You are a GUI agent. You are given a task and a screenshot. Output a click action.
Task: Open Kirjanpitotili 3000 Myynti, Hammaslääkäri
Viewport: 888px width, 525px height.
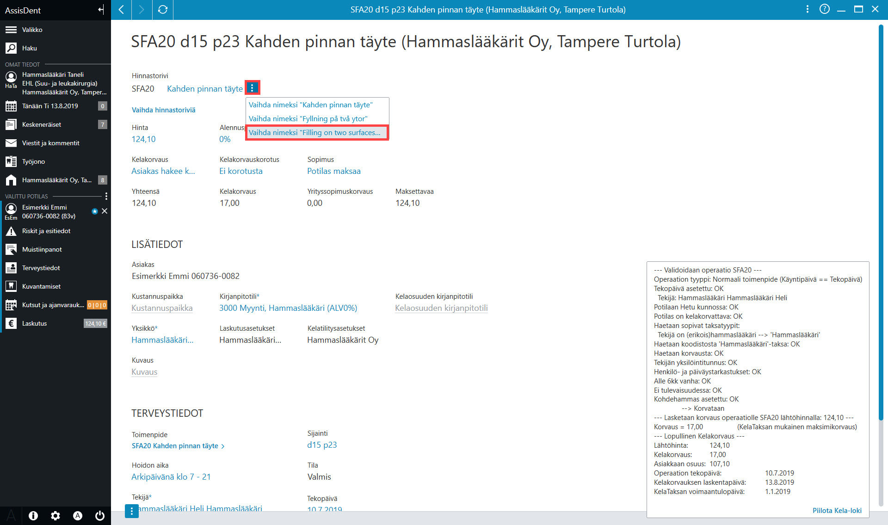coord(288,308)
